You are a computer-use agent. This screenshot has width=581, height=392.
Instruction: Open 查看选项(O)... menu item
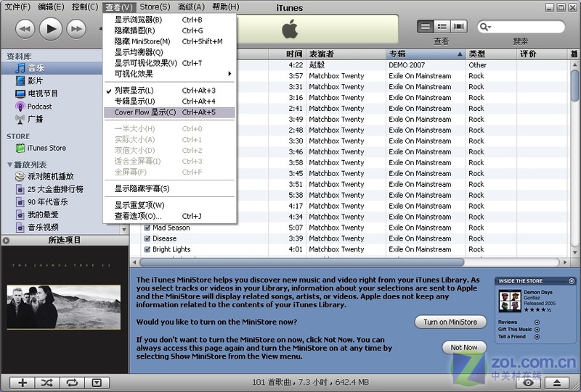[169, 217]
